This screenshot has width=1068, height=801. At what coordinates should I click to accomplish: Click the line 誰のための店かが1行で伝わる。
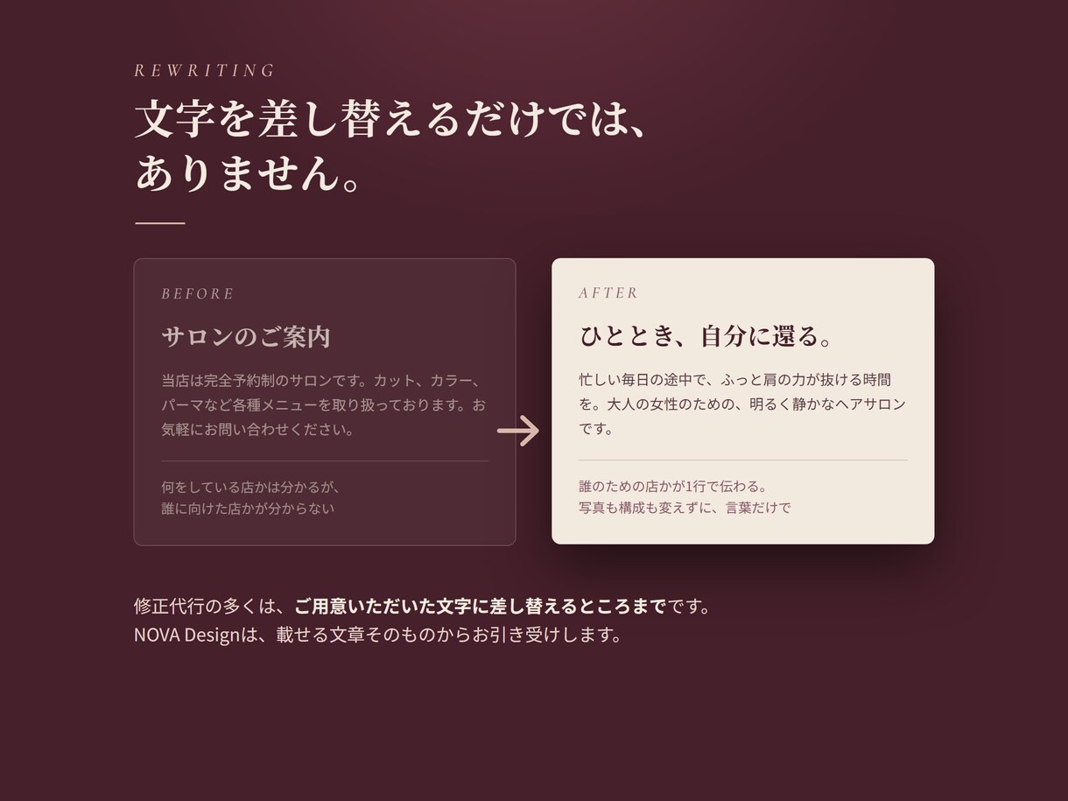point(673,486)
